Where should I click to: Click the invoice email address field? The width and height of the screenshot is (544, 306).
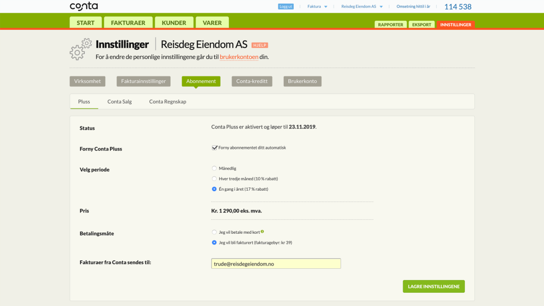276,263
